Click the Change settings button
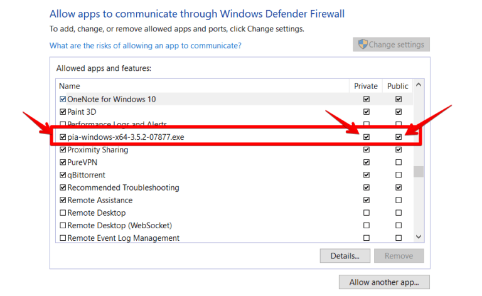The height and width of the screenshot is (296, 482). [x=391, y=45]
